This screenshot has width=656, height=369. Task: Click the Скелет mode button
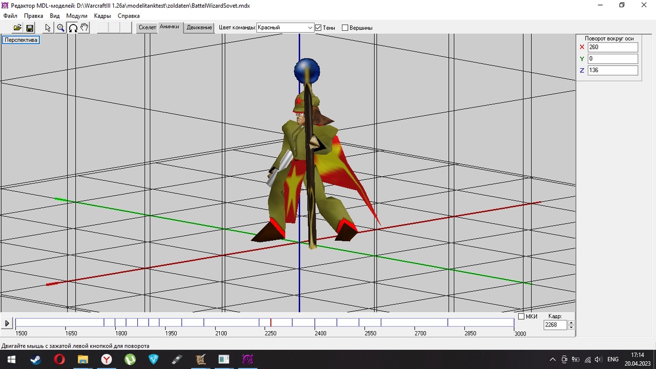(147, 28)
